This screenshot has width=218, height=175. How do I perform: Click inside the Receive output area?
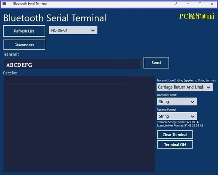79,125
